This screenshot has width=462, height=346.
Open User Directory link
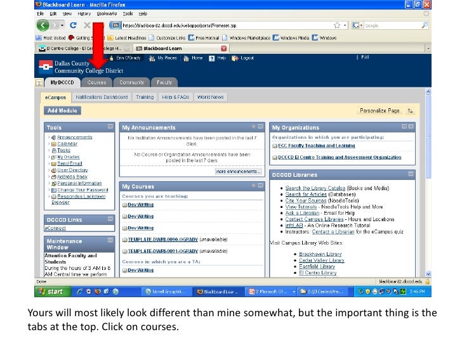pos(72,170)
